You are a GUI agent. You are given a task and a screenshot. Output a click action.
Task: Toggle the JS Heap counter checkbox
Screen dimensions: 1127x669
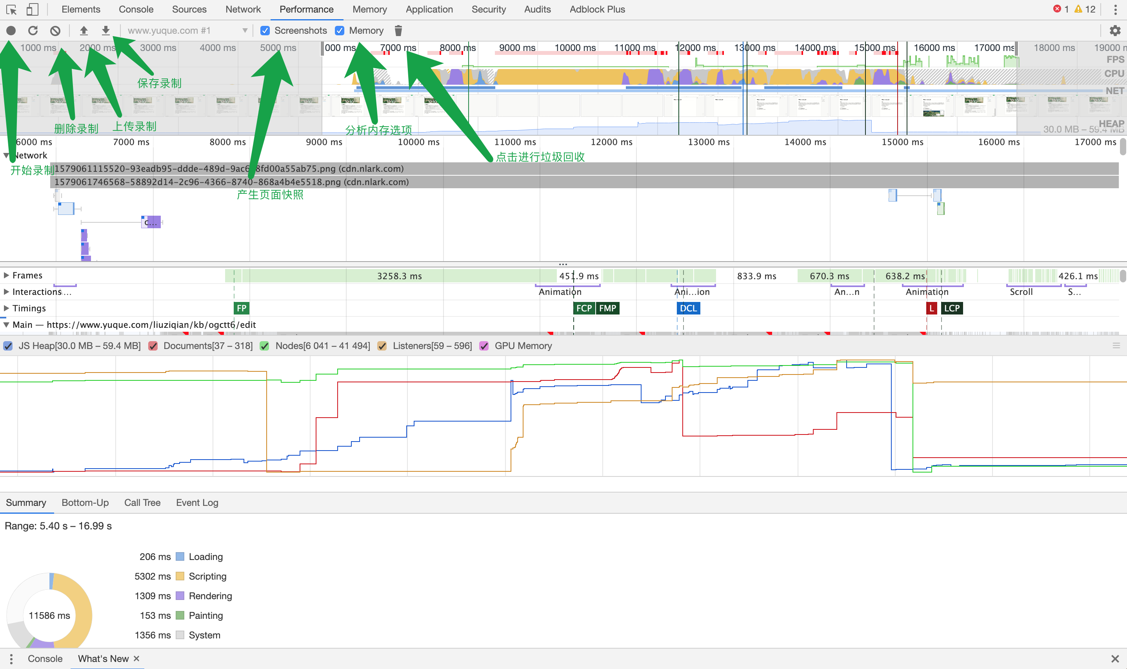click(8, 346)
